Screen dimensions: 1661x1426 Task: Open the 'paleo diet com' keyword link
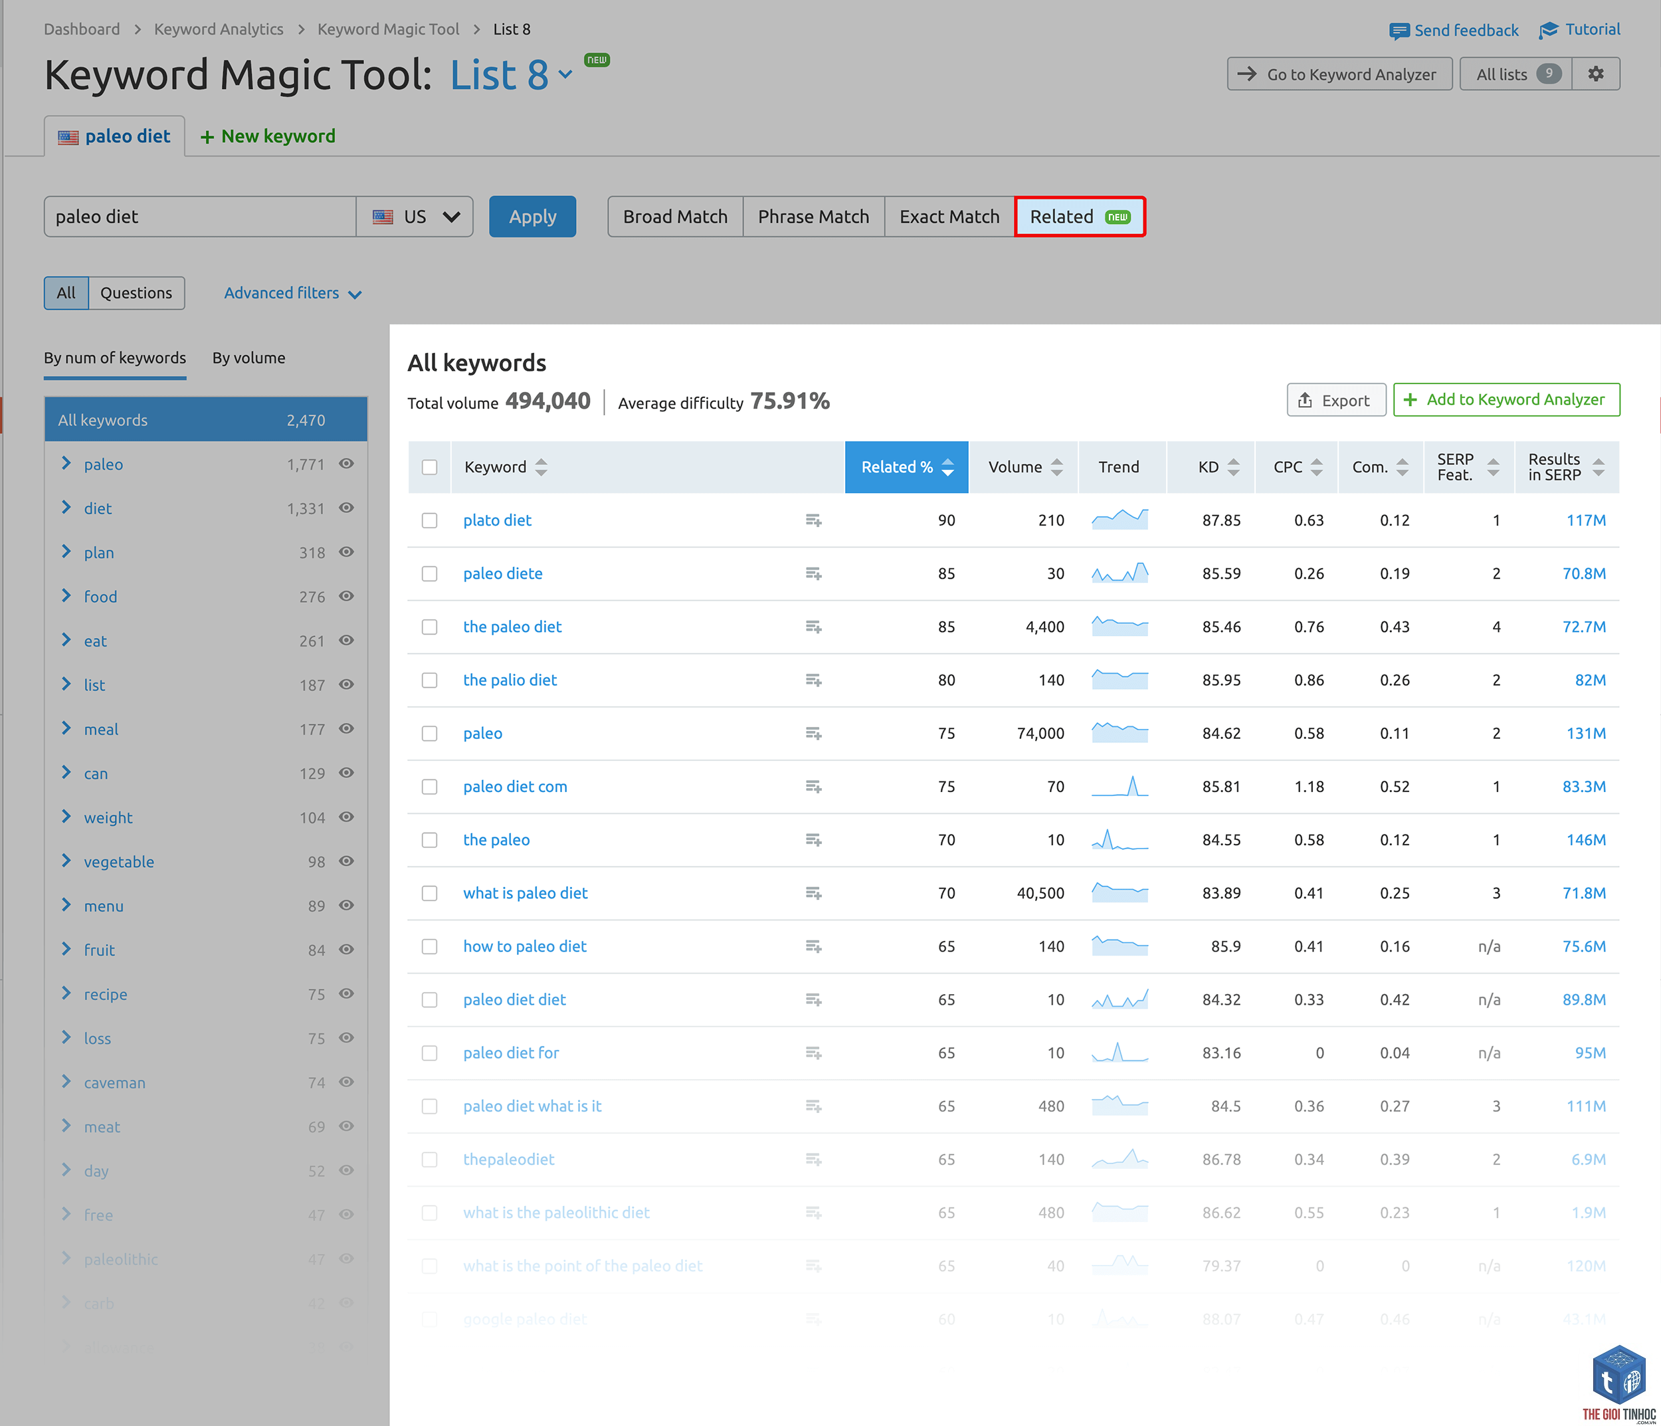click(x=516, y=787)
